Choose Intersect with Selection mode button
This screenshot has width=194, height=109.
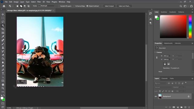(x=28, y=6)
